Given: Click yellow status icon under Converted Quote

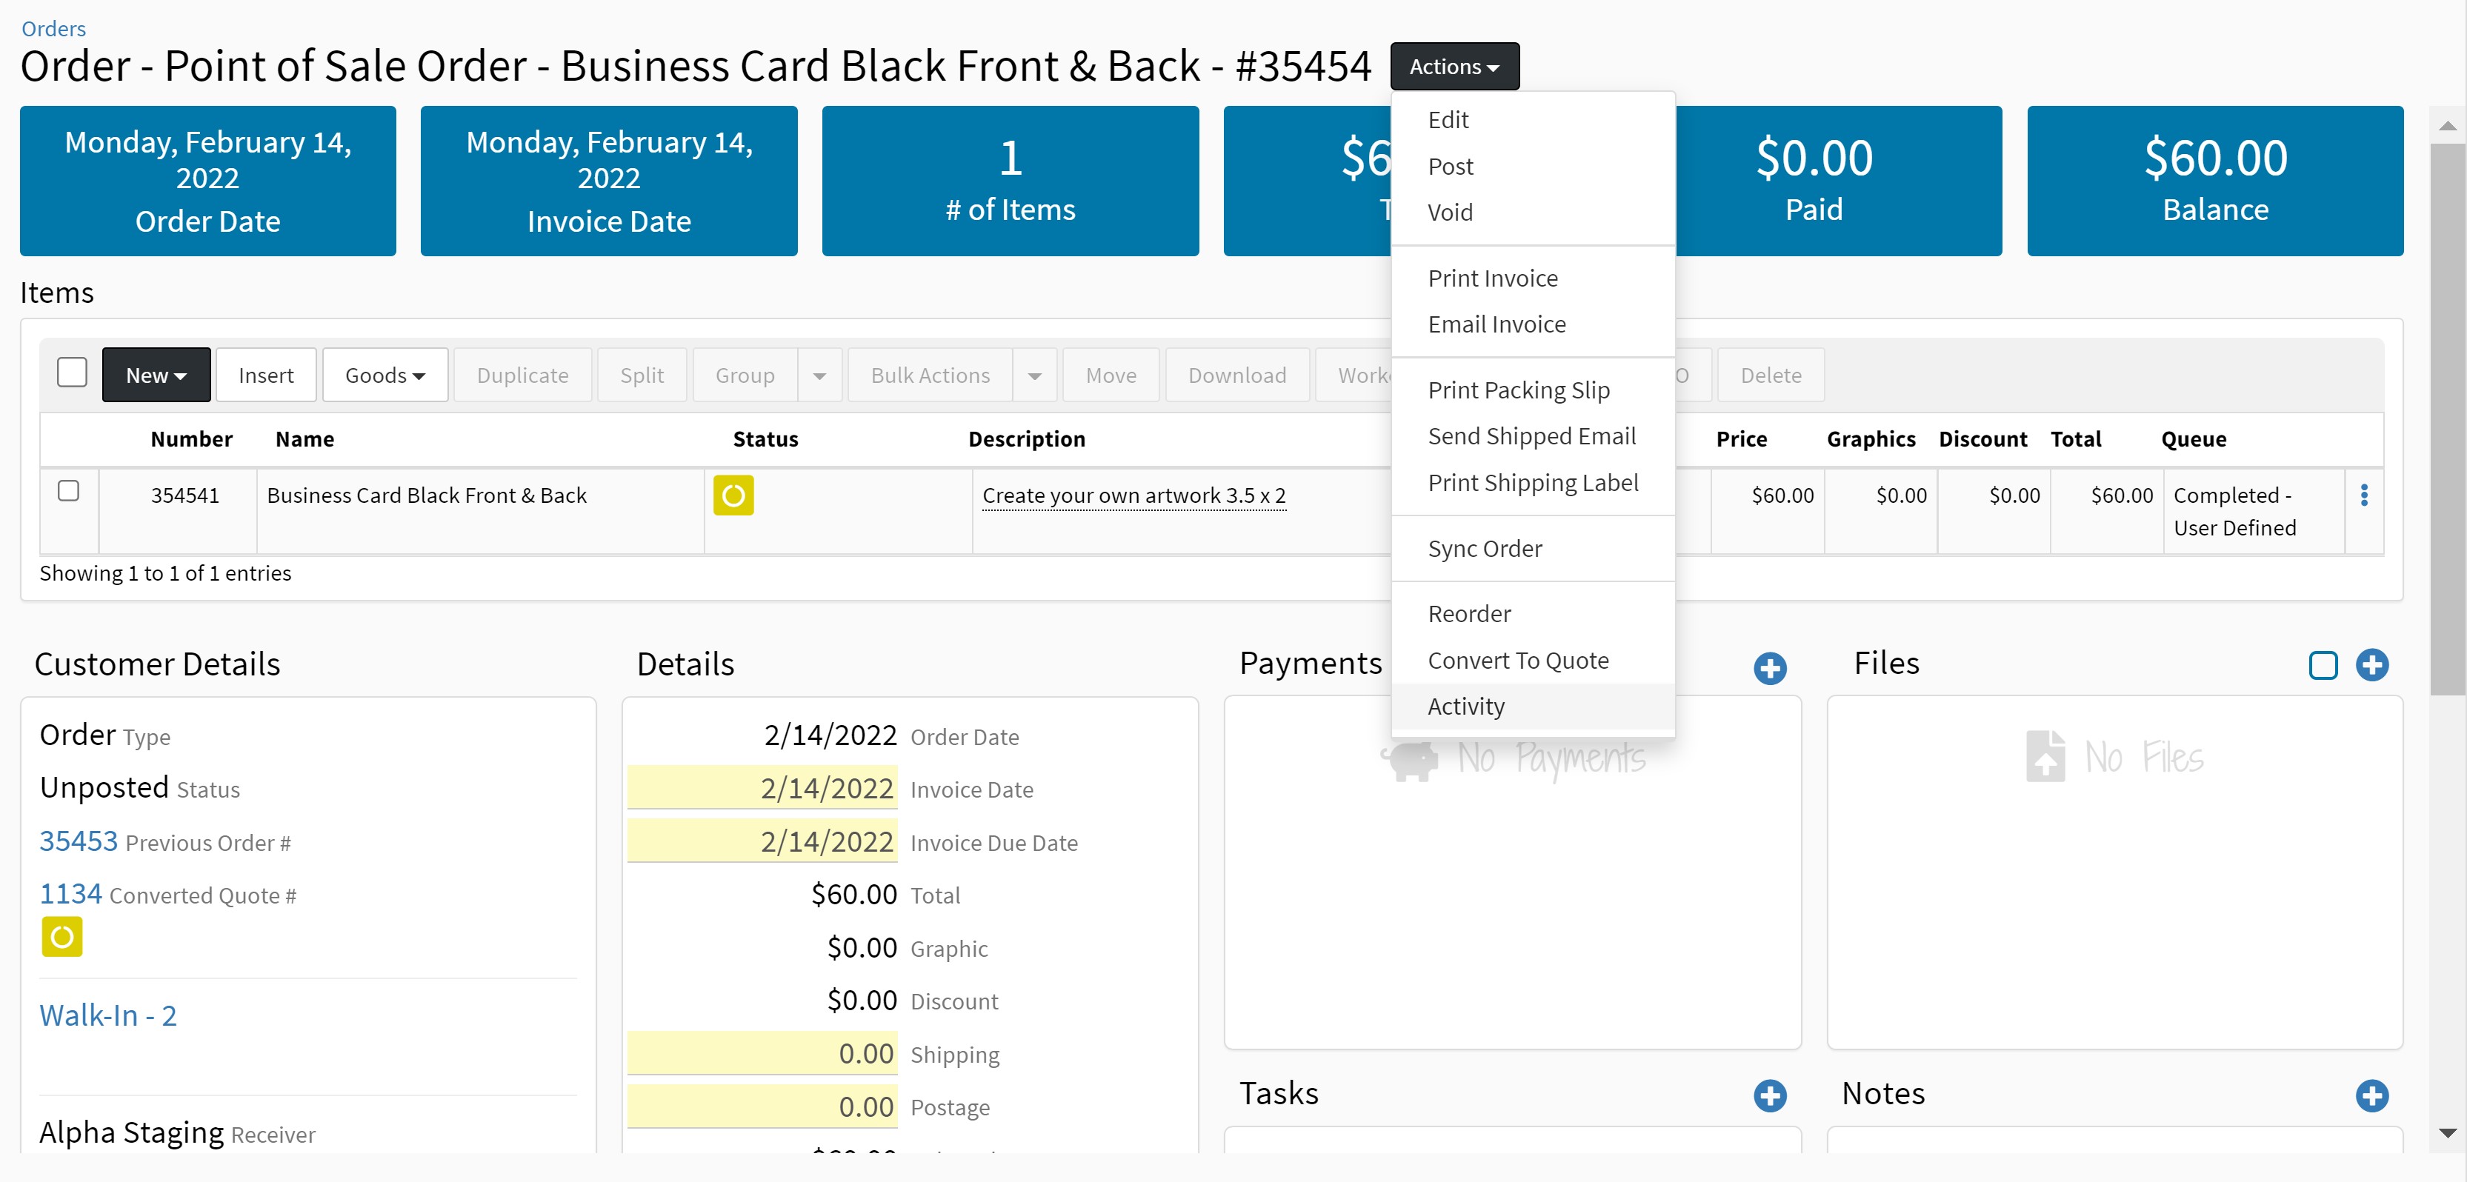Looking at the screenshot, I should pyautogui.click(x=62, y=936).
